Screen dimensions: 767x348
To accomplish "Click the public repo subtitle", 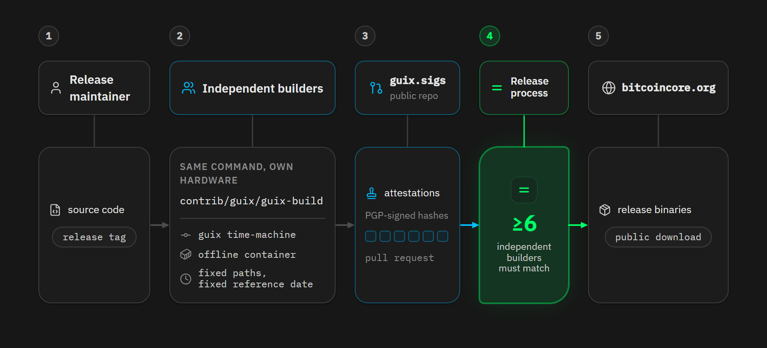I will coord(414,96).
